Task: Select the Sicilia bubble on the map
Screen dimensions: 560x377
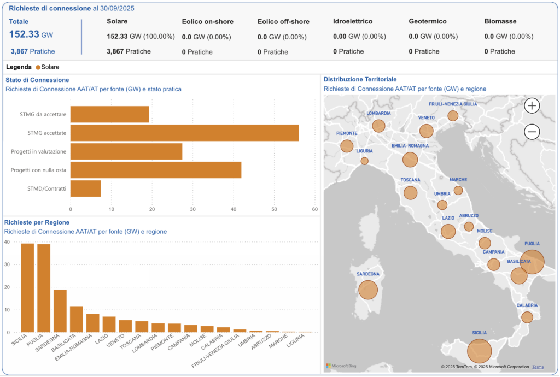Action: 479,351
